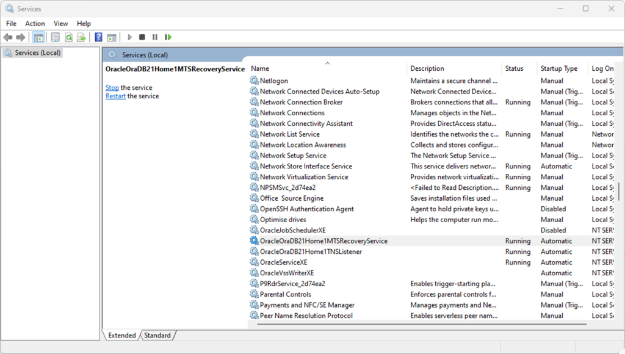Click the Stop the service link
The image size is (625, 354).
click(x=112, y=88)
